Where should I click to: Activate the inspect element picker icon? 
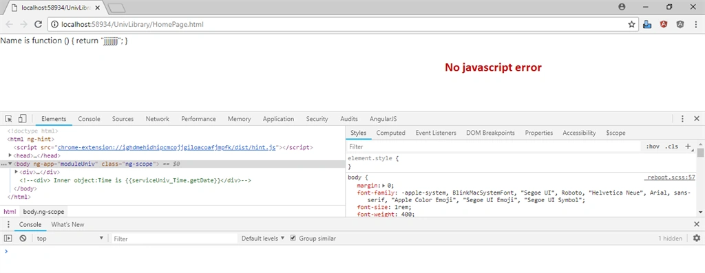point(8,119)
